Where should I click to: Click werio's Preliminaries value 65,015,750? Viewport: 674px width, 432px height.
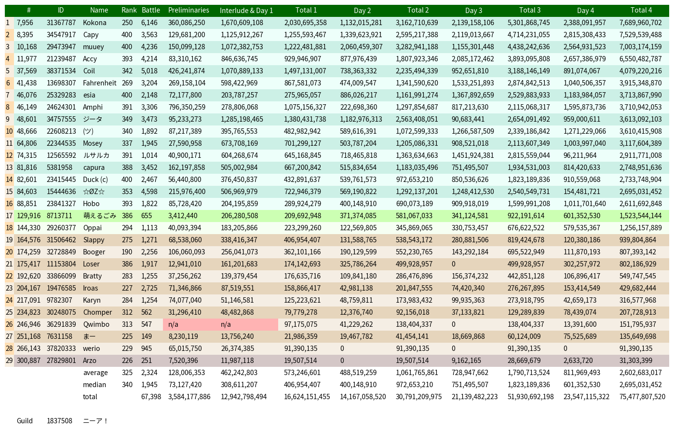pyautogui.click(x=185, y=348)
